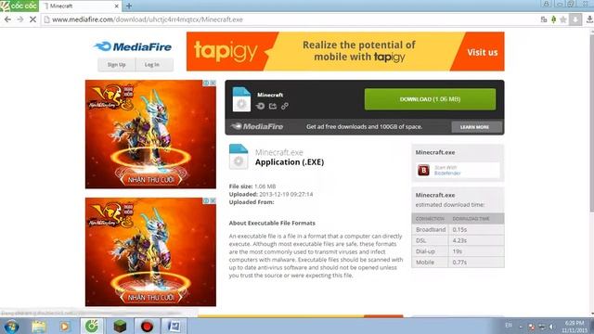The width and height of the screenshot is (594, 334).
Task: Click the upper NHAN THU CUOI game ad
Action: point(150,134)
